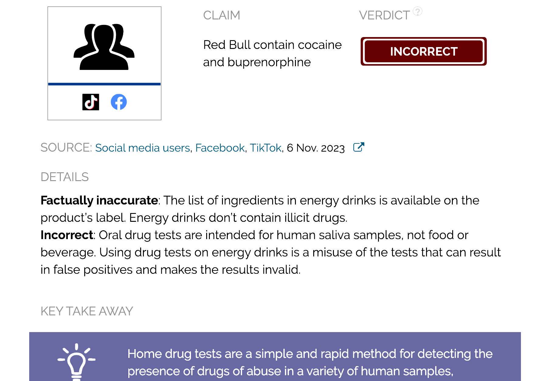
Task: Click the VERDICT heading
Action: pos(384,15)
